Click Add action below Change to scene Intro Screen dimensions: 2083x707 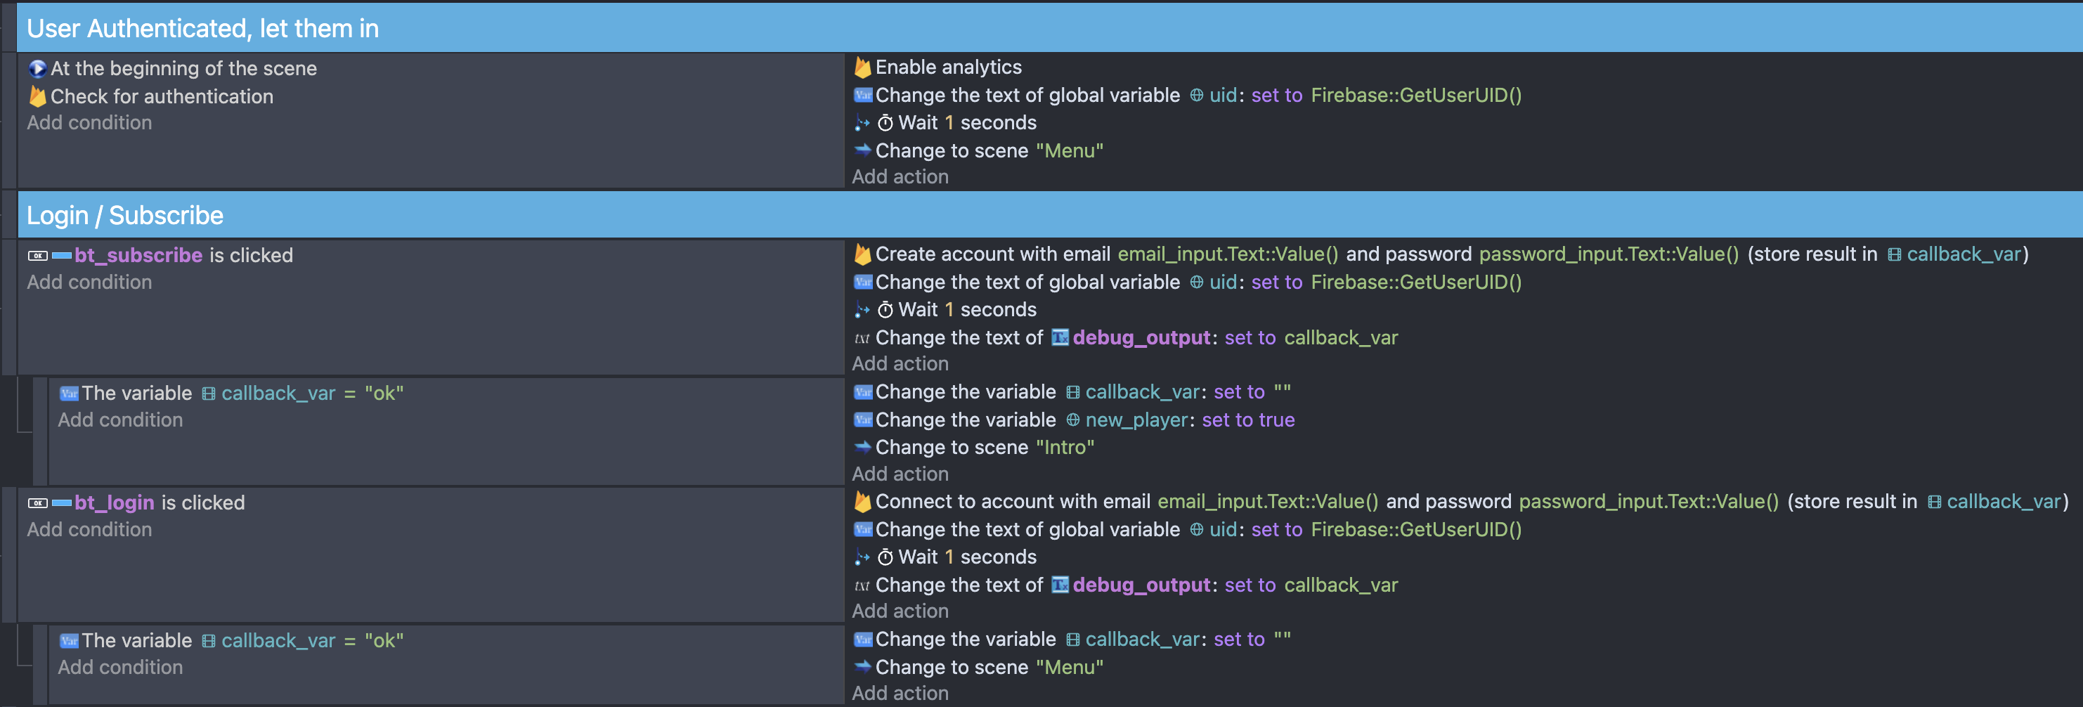point(900,473)
